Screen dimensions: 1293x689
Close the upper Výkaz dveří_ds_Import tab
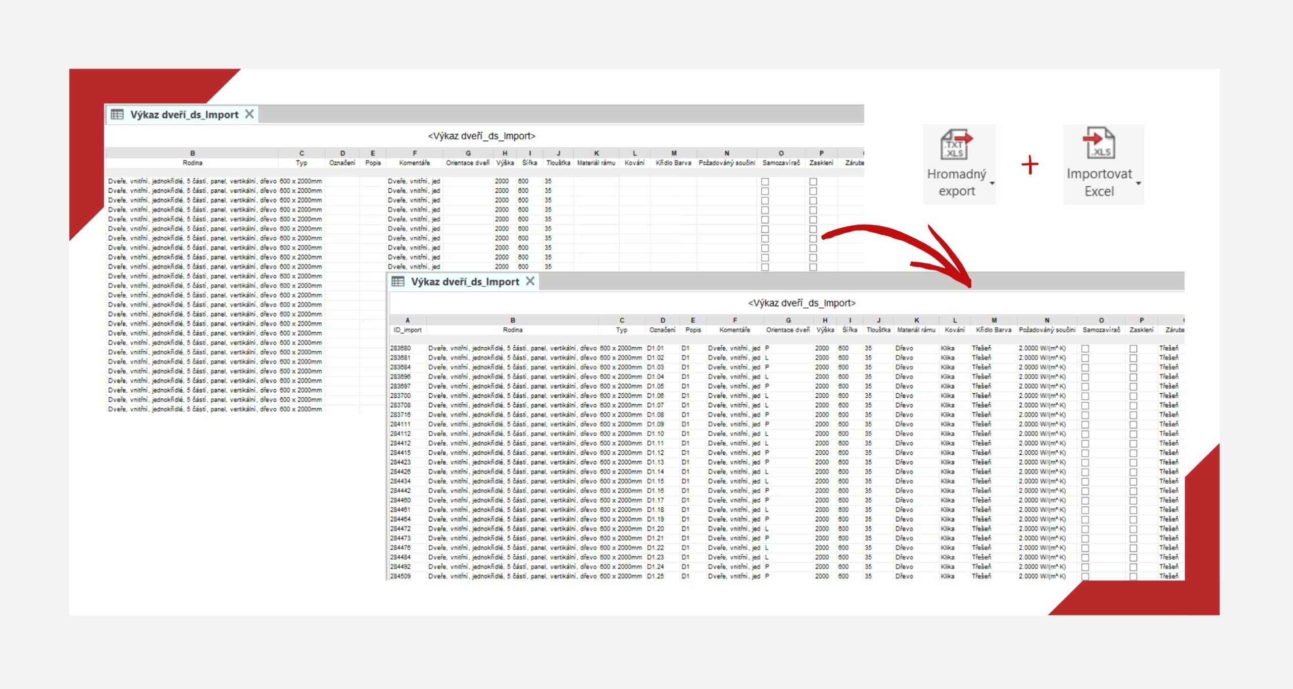click(250, 114)
